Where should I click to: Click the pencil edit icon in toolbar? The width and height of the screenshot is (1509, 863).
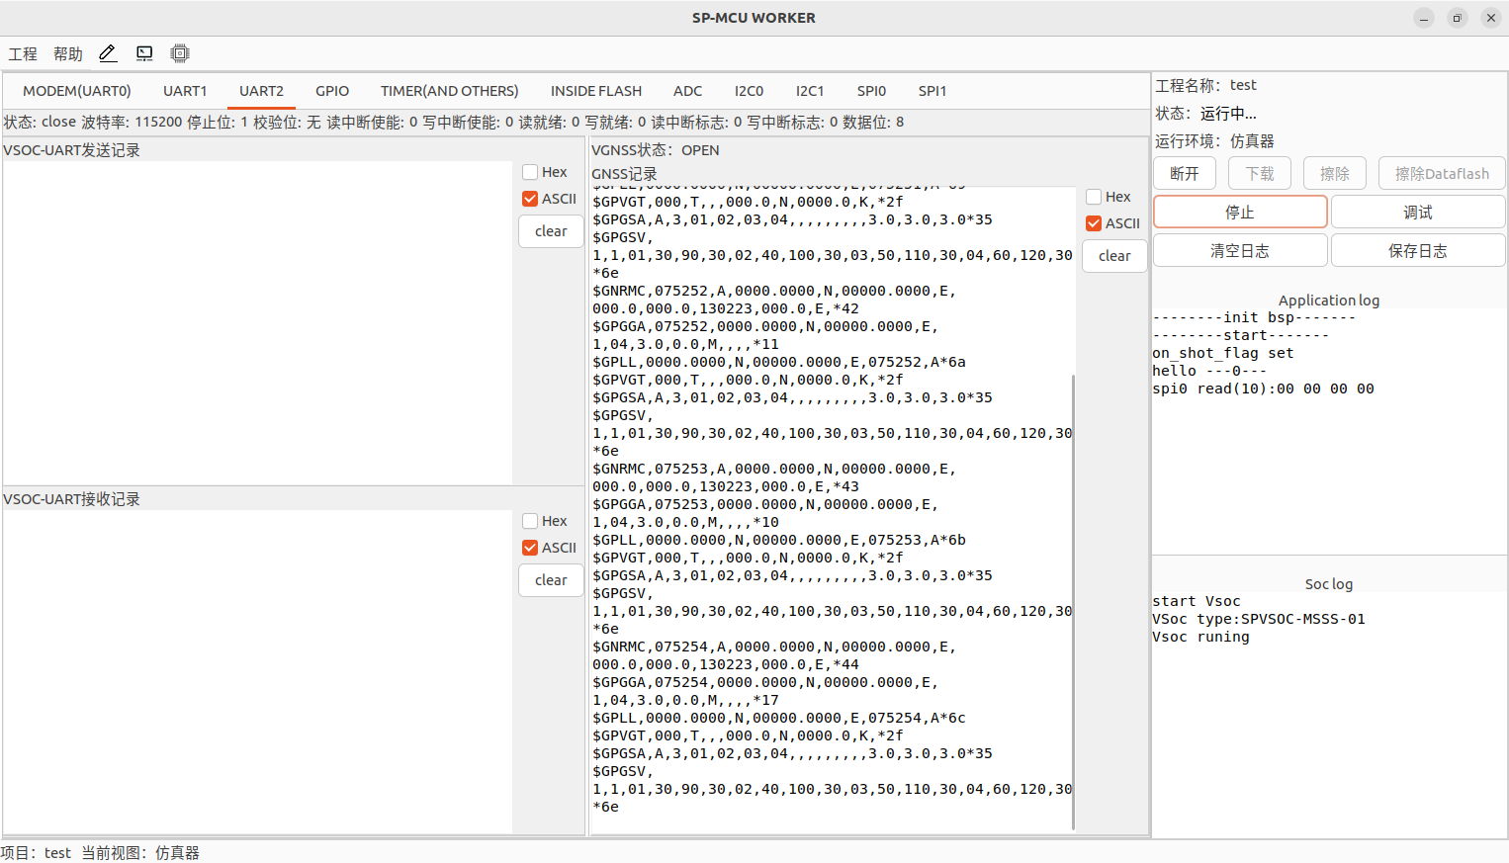tap(108, 53)
